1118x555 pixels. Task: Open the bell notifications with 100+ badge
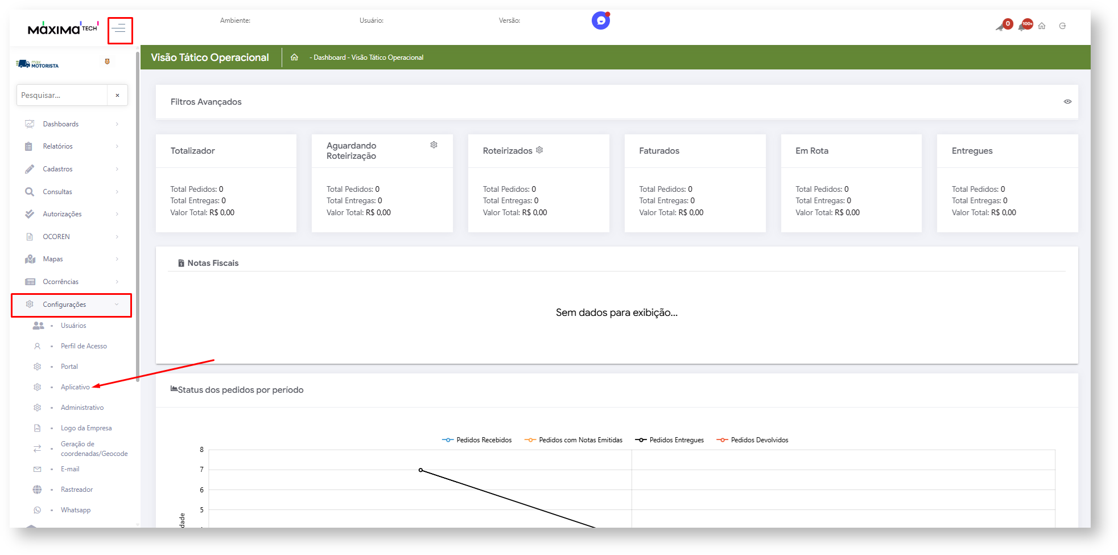(1025, 26)
